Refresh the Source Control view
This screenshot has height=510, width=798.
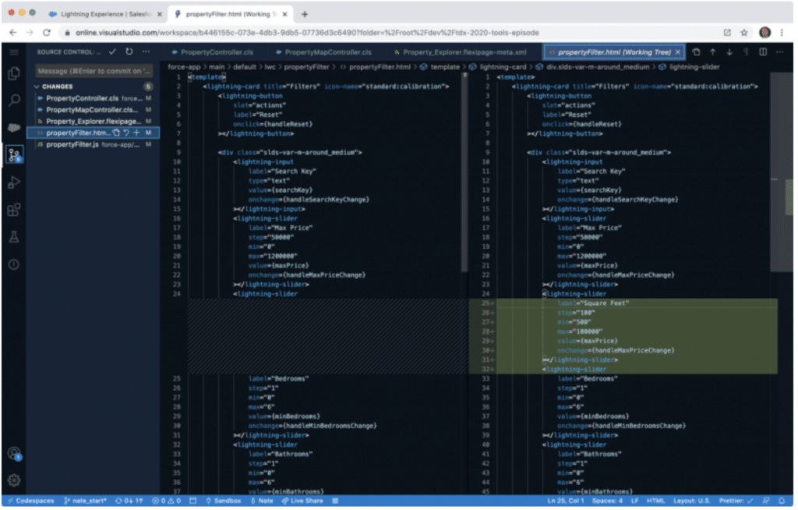(129, 52)
